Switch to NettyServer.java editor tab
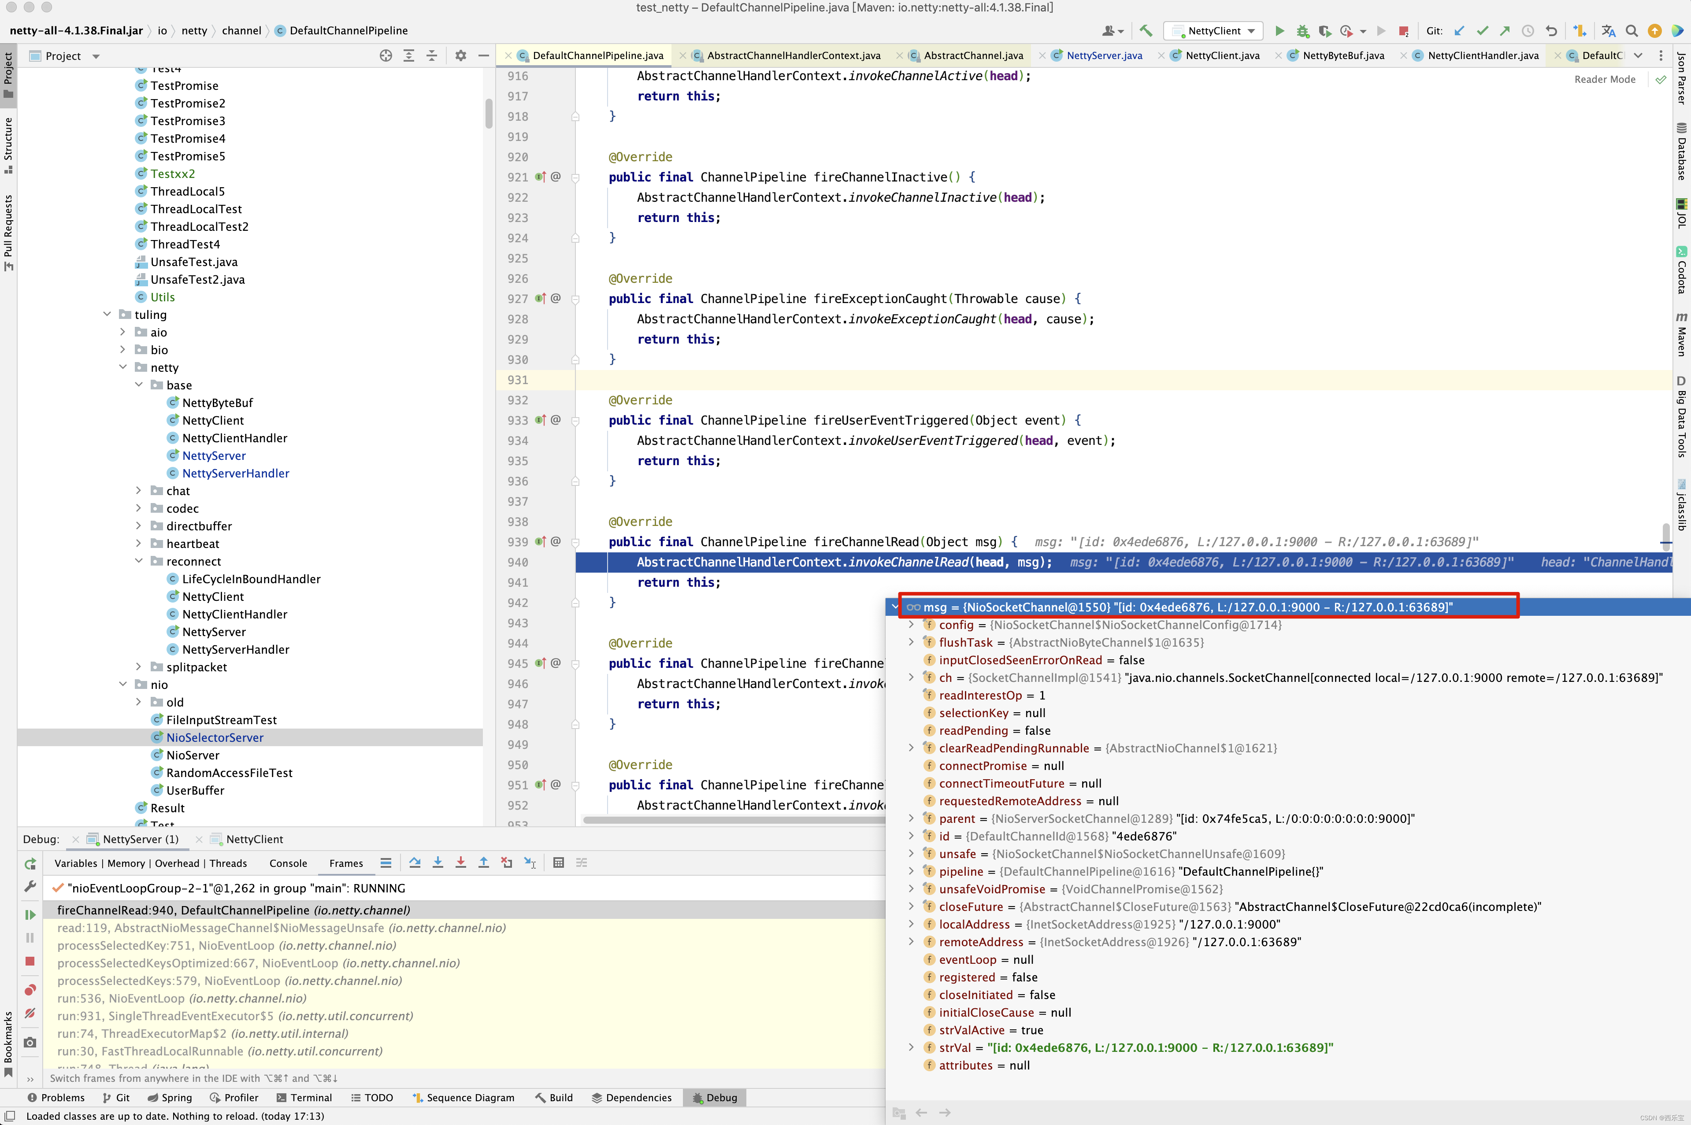Image resolution: width=1691 pixels, height=1125 pixels. [1103, 55]
